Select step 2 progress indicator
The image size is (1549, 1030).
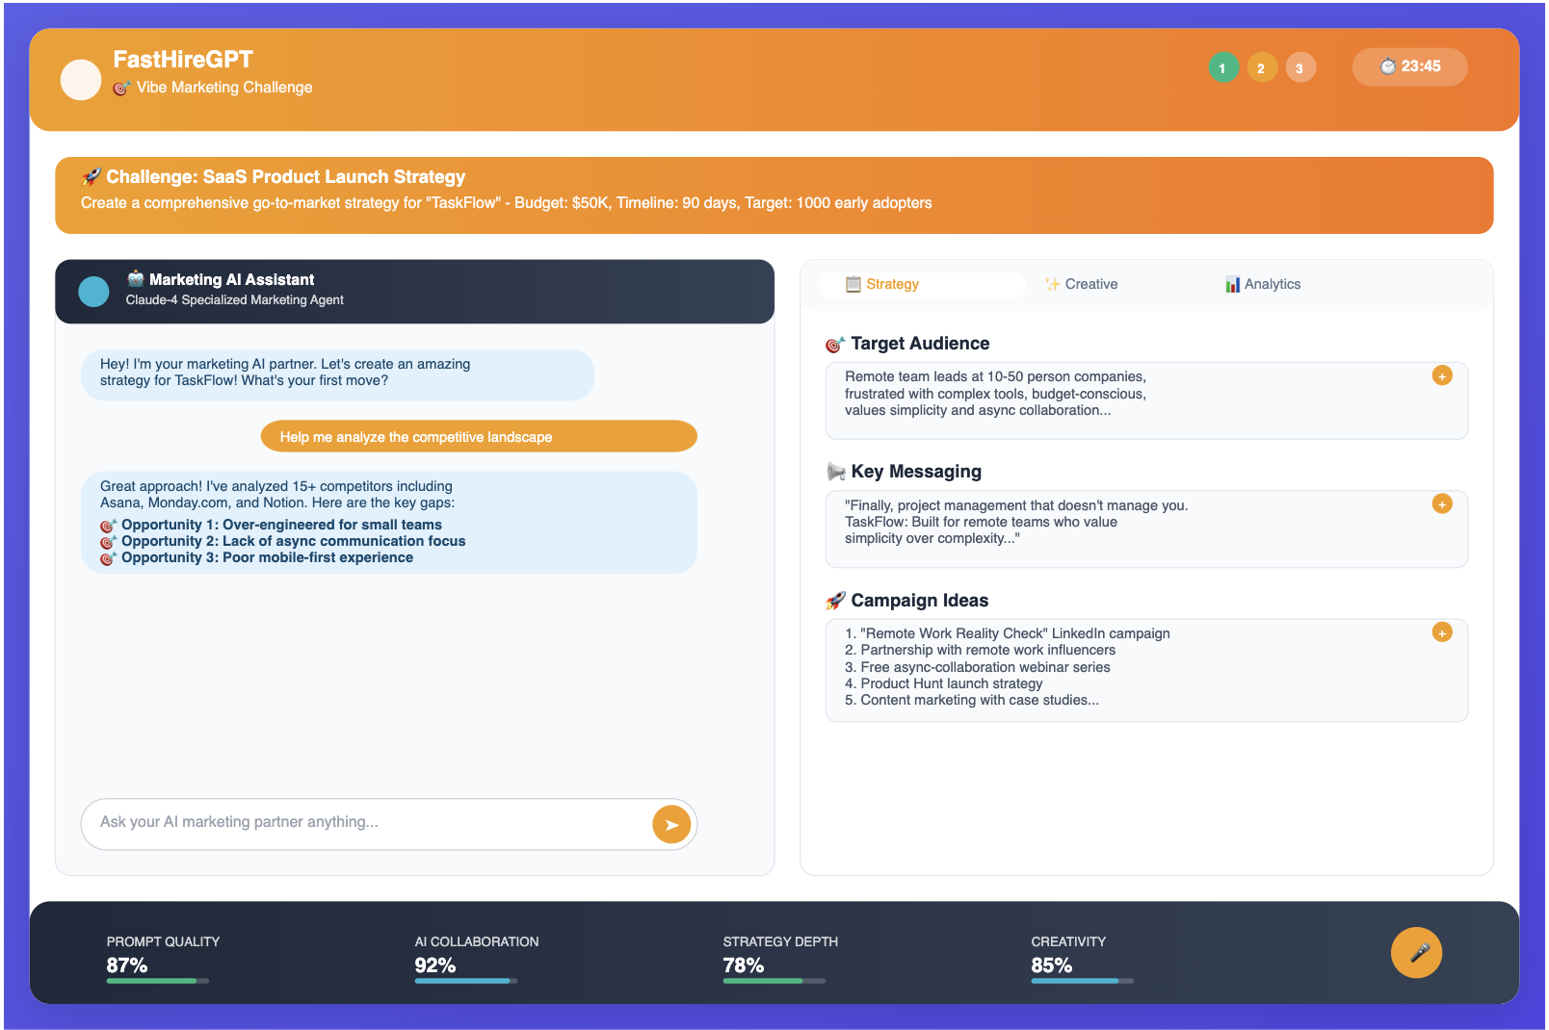click(1261, 68)
